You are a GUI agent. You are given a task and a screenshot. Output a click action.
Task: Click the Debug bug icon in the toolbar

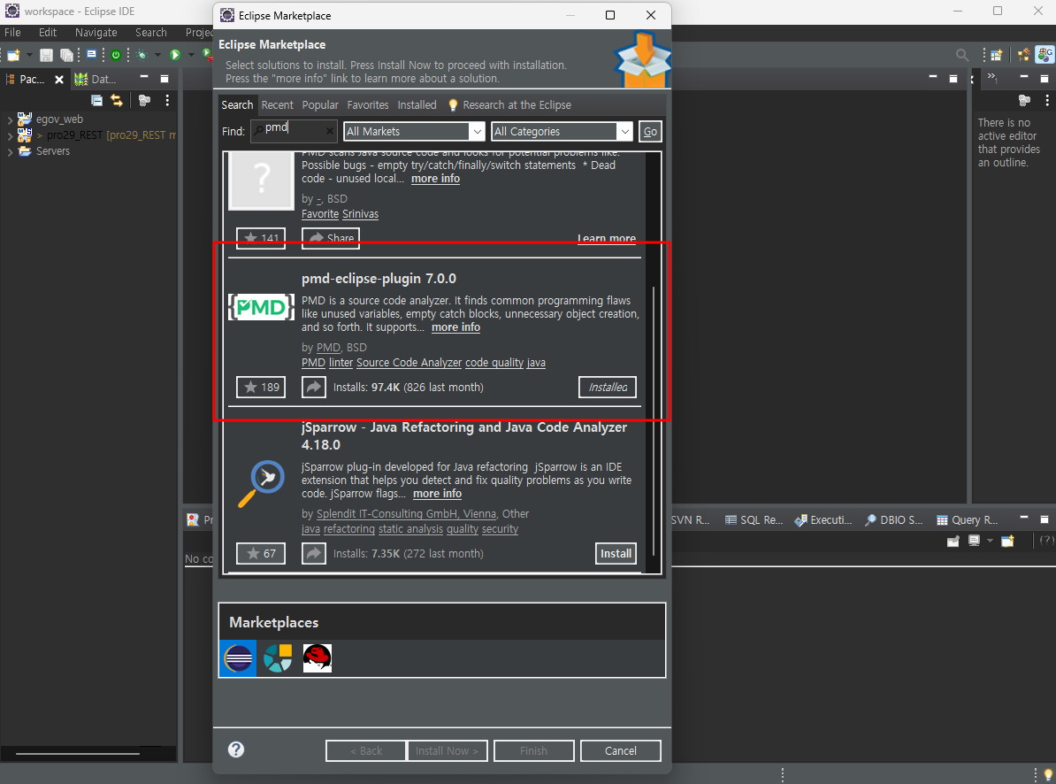click(x=142, y=55)
